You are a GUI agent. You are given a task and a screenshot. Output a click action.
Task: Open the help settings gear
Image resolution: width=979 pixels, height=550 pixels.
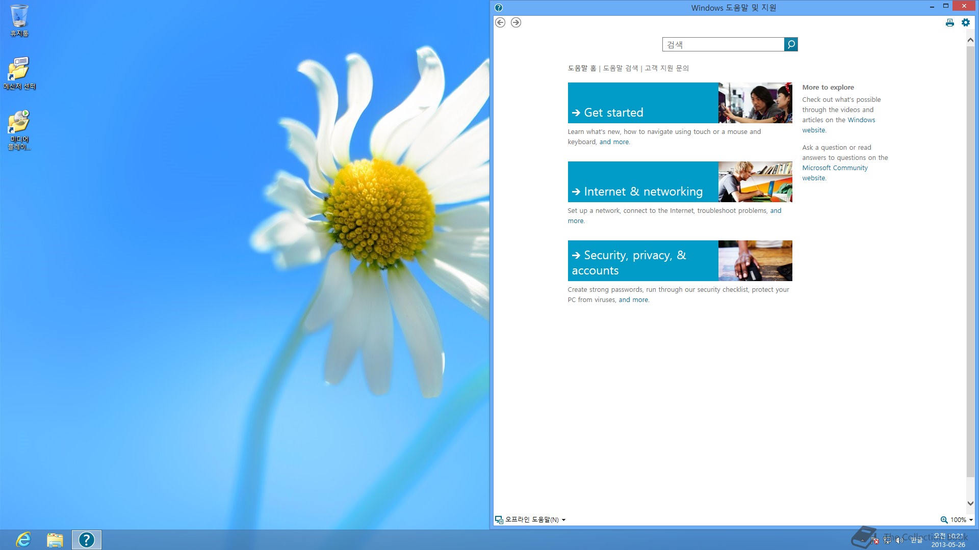[x=966, y=22]
